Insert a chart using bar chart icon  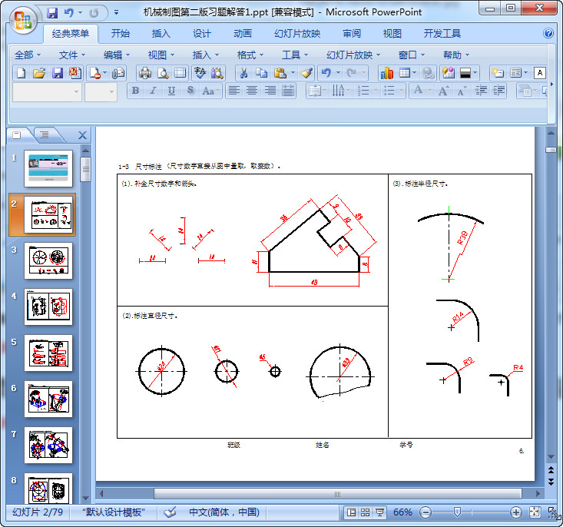pyautogui.click(x=387, y=73)
